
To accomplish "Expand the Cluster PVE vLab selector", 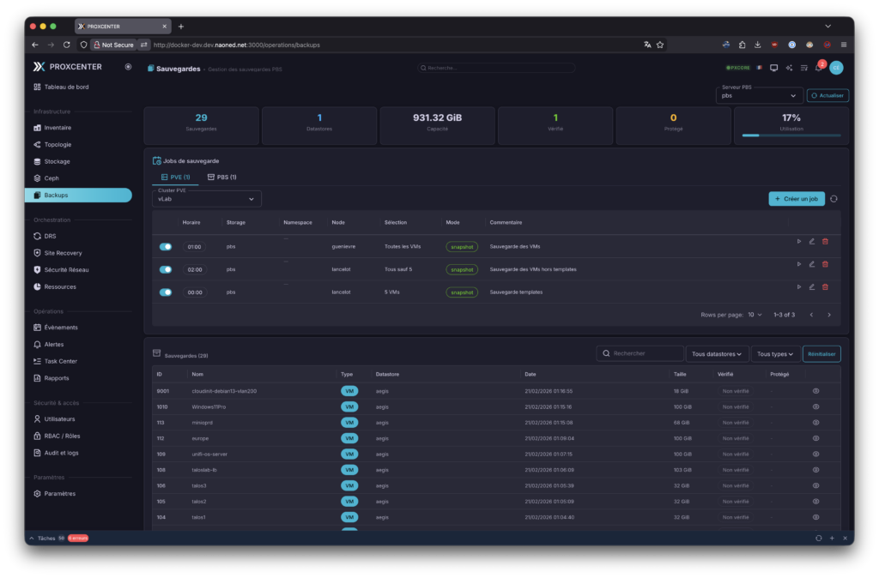I will [206, 199].
